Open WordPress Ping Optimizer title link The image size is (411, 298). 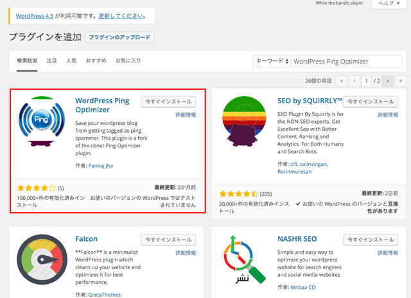(x=102, y=105)
